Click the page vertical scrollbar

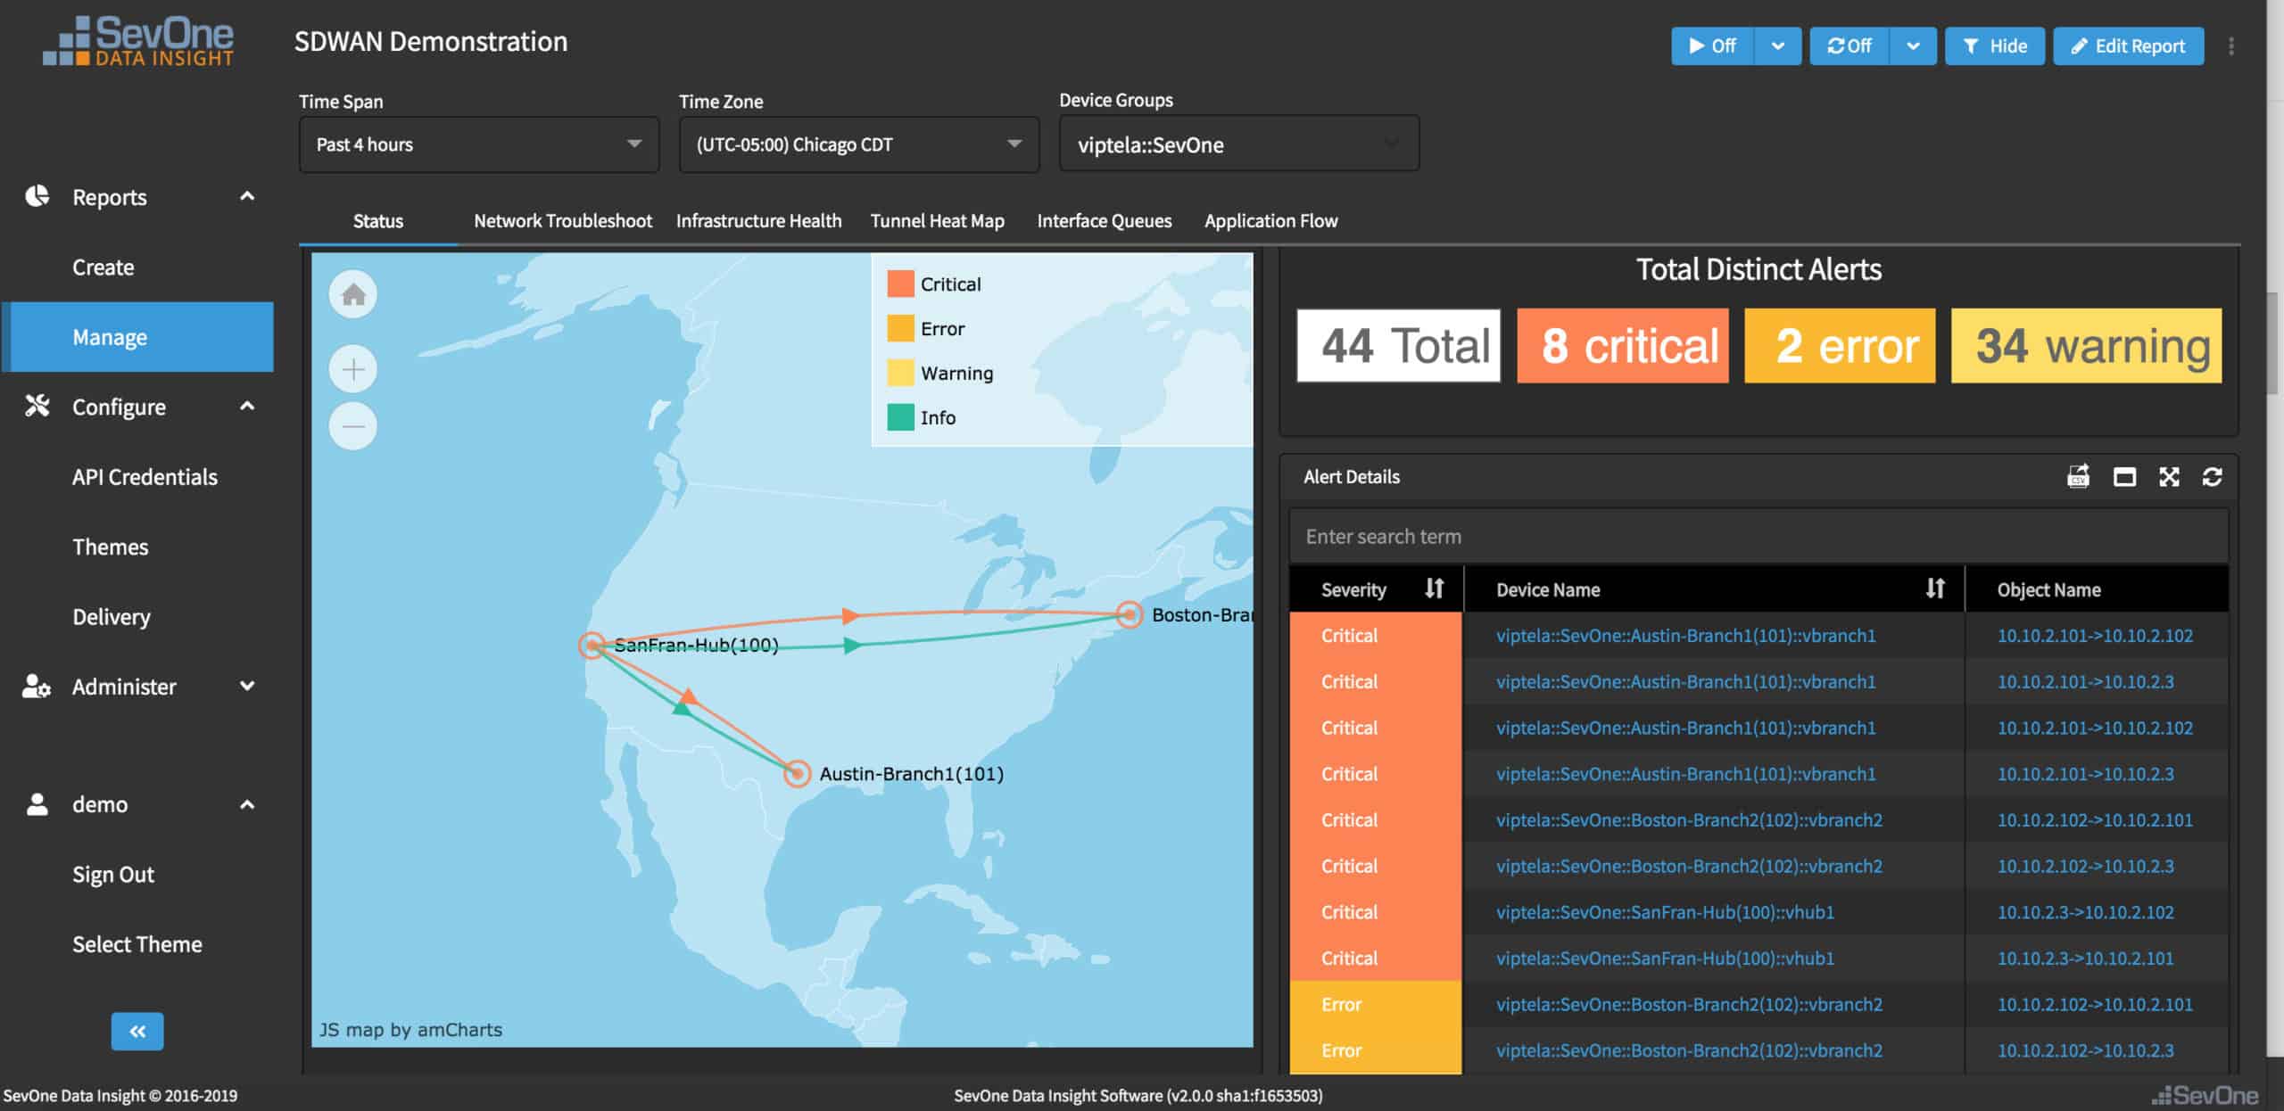[2274, 344]
